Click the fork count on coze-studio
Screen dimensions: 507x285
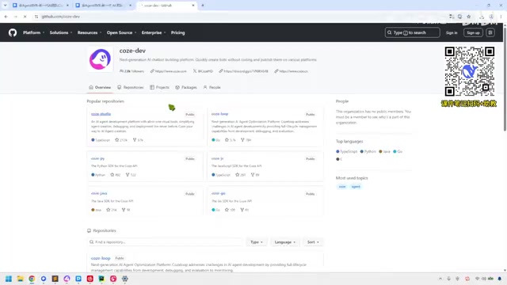[138, 140]
